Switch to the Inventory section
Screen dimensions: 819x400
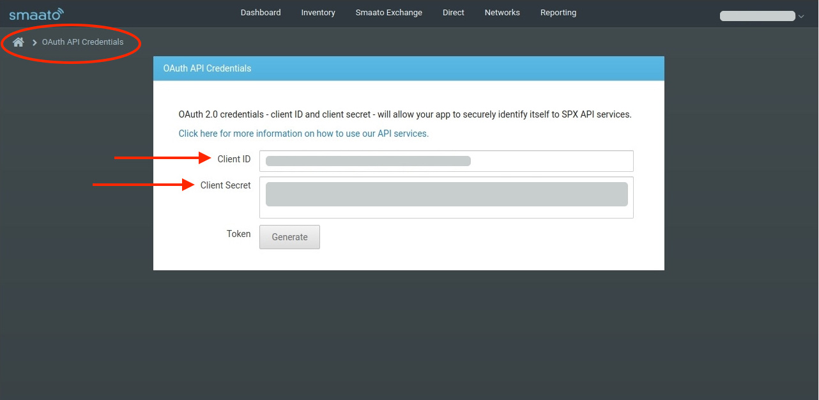[x=318, y=13]
